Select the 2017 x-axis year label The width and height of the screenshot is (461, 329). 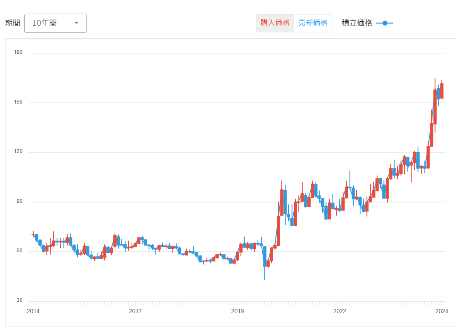click(x=135, y=311)
